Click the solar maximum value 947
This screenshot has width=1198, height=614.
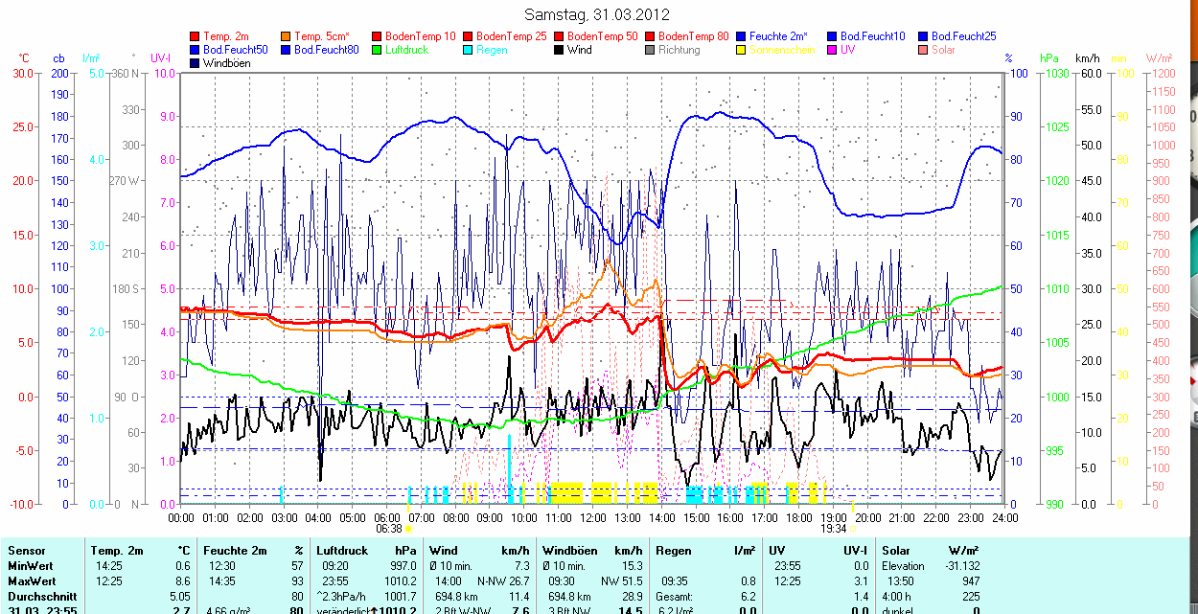(x=971, y=581)
